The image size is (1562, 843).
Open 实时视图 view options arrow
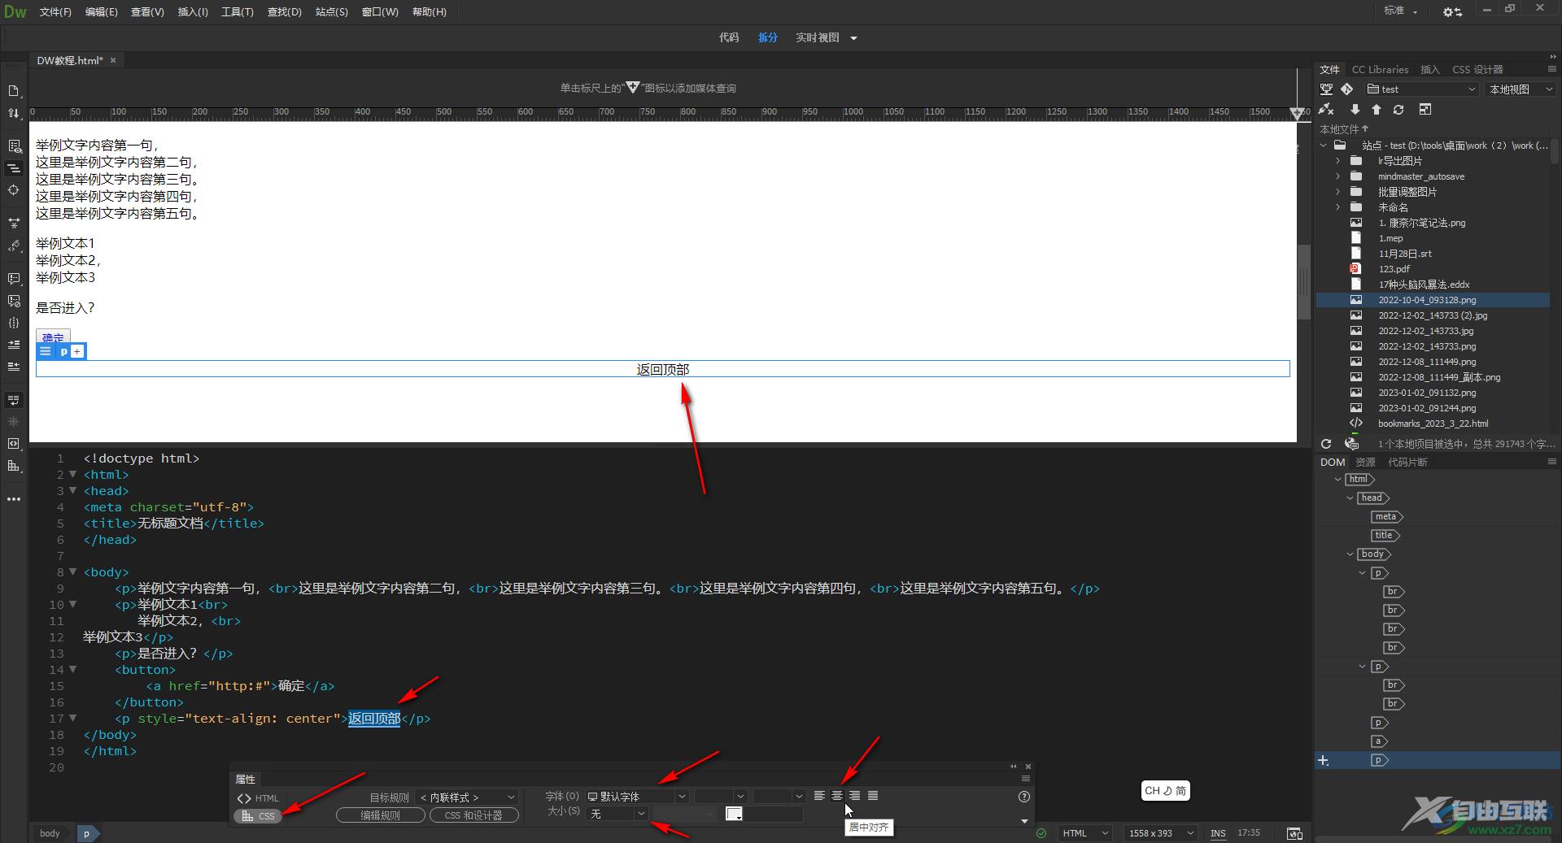(x=853, y=38)
